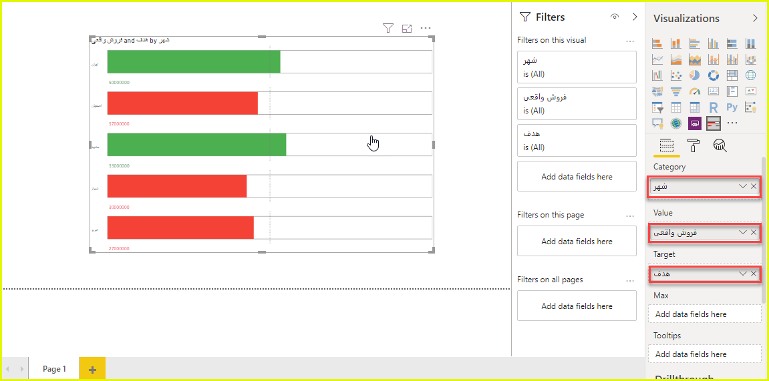Choose the donut chart visualization
Image resolution: width=769 pixels, height=381 pixels.
[x=713, y=75]
